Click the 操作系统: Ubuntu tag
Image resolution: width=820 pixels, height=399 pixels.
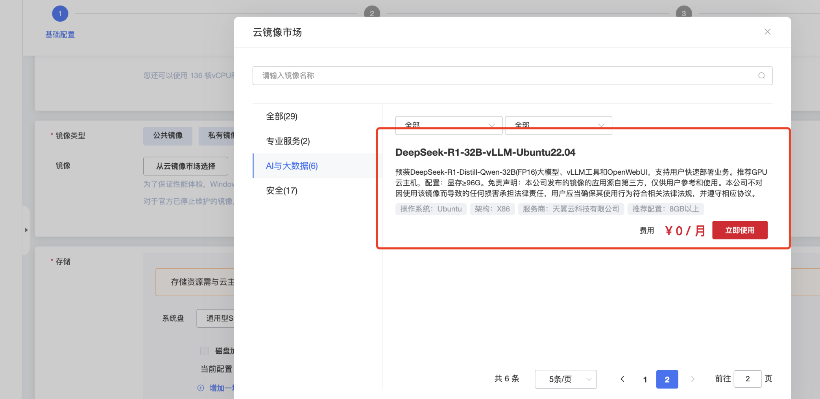[431, 209]
